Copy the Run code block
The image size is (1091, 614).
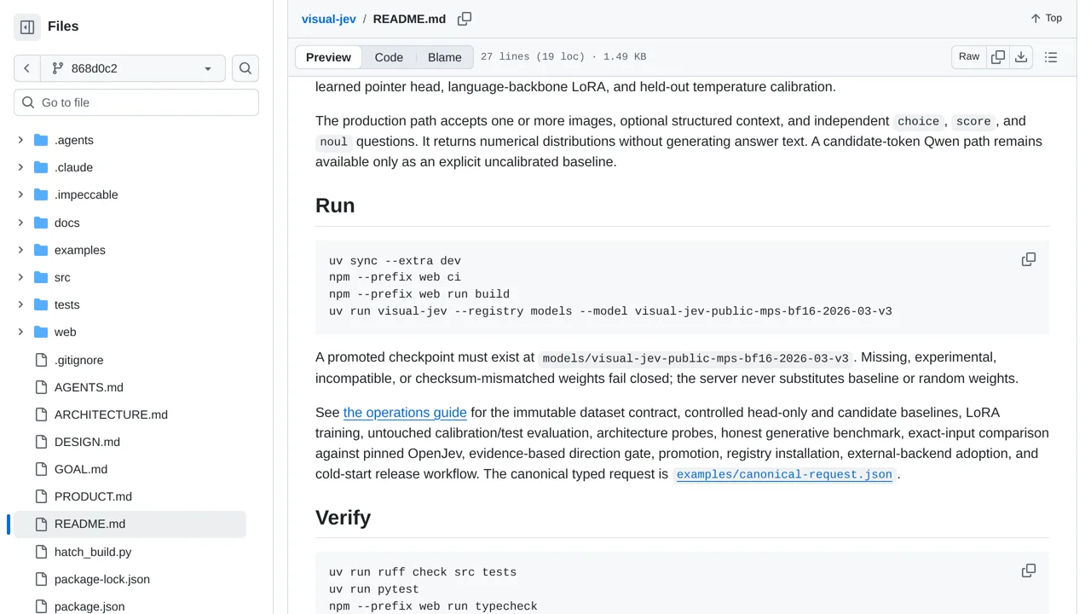1029,259
